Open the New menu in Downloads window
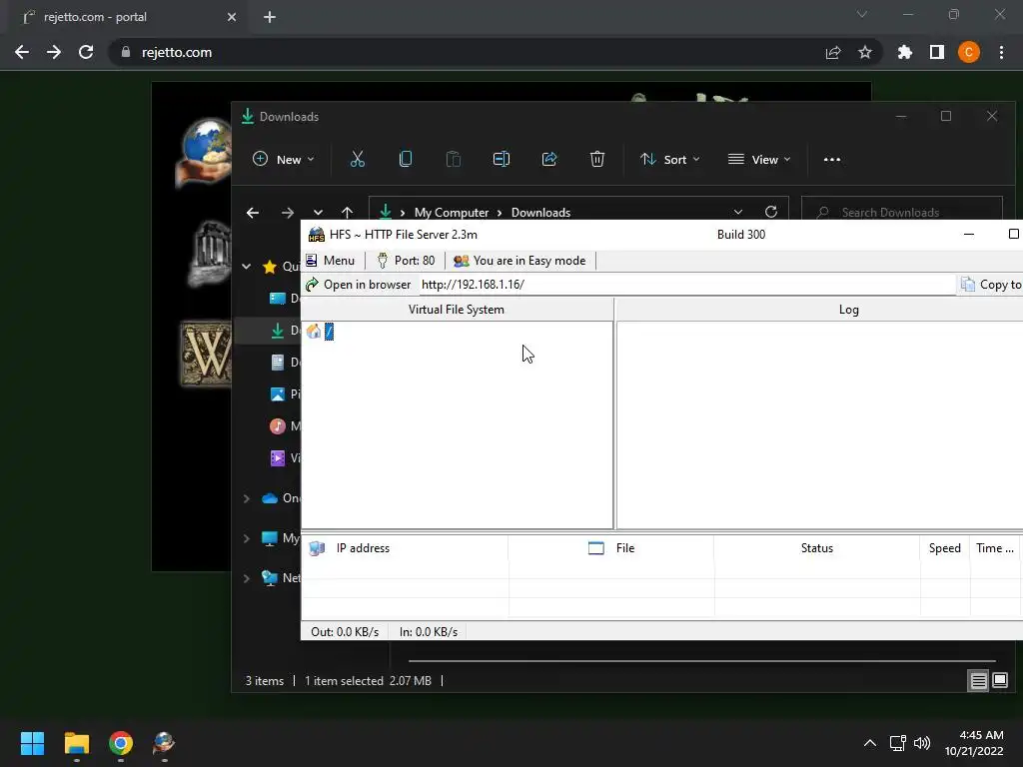The width and height of the screenshot is (1023, 767). pos(283,159)
